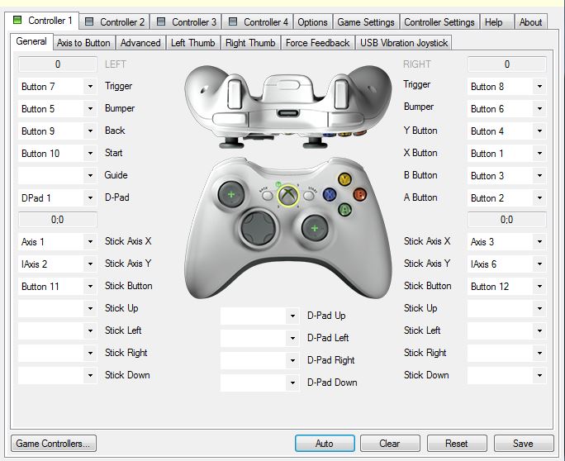Click the Xbox Guide button on controller image
This screenshot has width=565, height=461.
tap(288, 196)
